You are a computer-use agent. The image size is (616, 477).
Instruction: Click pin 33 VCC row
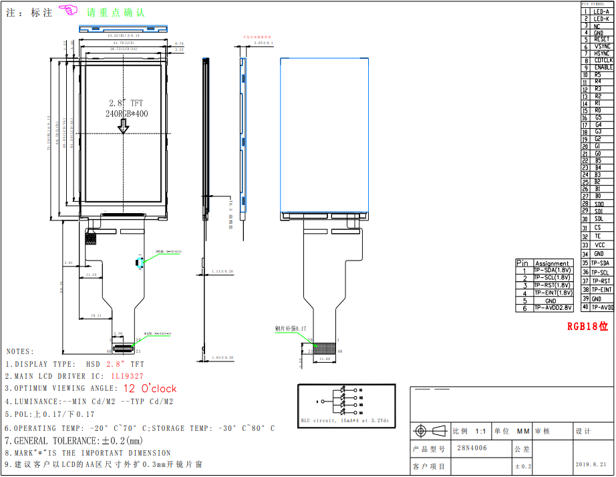(597, 245)
